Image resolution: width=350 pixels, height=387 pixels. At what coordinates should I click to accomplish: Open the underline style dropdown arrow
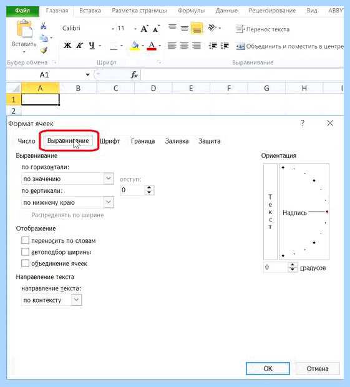100,46
